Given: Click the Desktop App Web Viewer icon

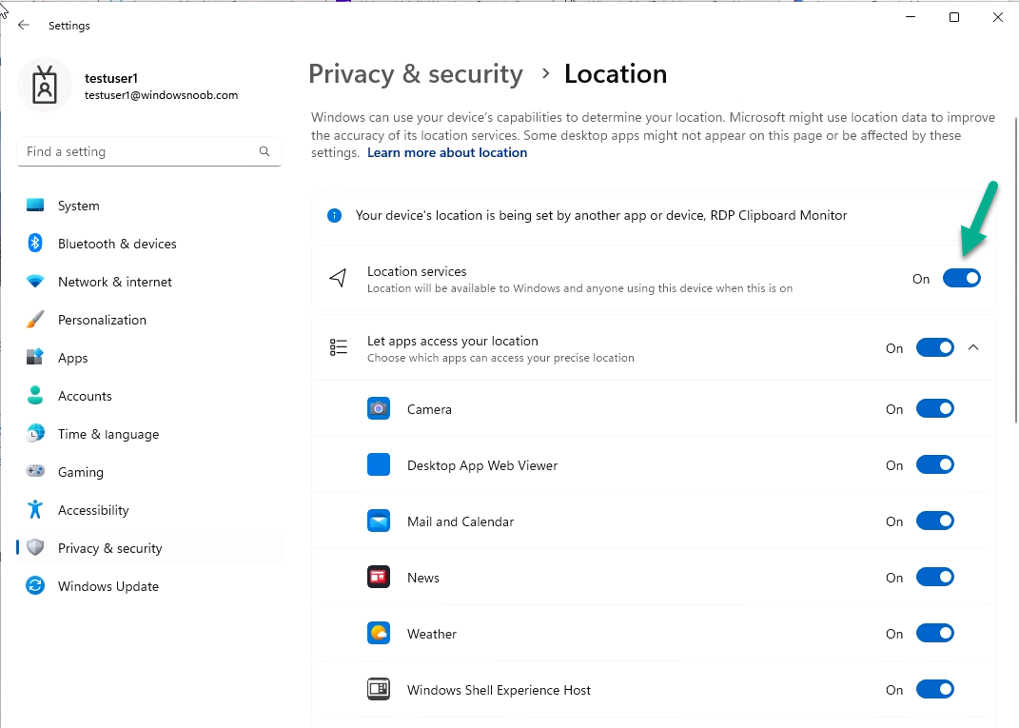Looking at the screenshot, I should coord(379,464).
